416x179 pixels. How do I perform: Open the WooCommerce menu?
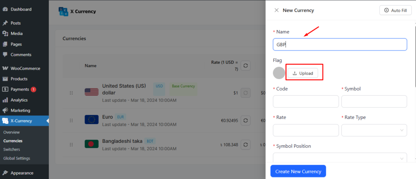25,68
